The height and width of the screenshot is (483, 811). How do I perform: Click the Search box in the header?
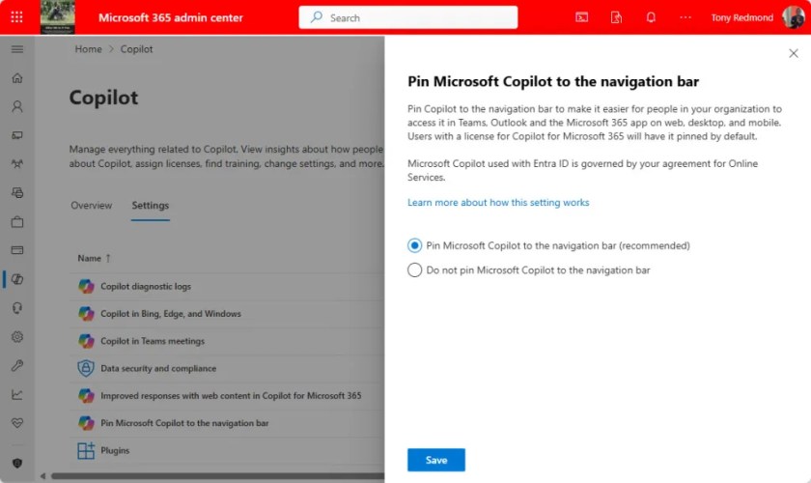click(x=408, y=17)
